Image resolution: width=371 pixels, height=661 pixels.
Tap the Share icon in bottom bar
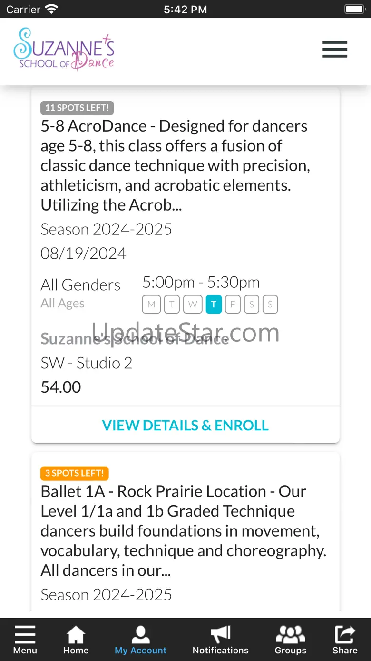(x=345, y=640)
